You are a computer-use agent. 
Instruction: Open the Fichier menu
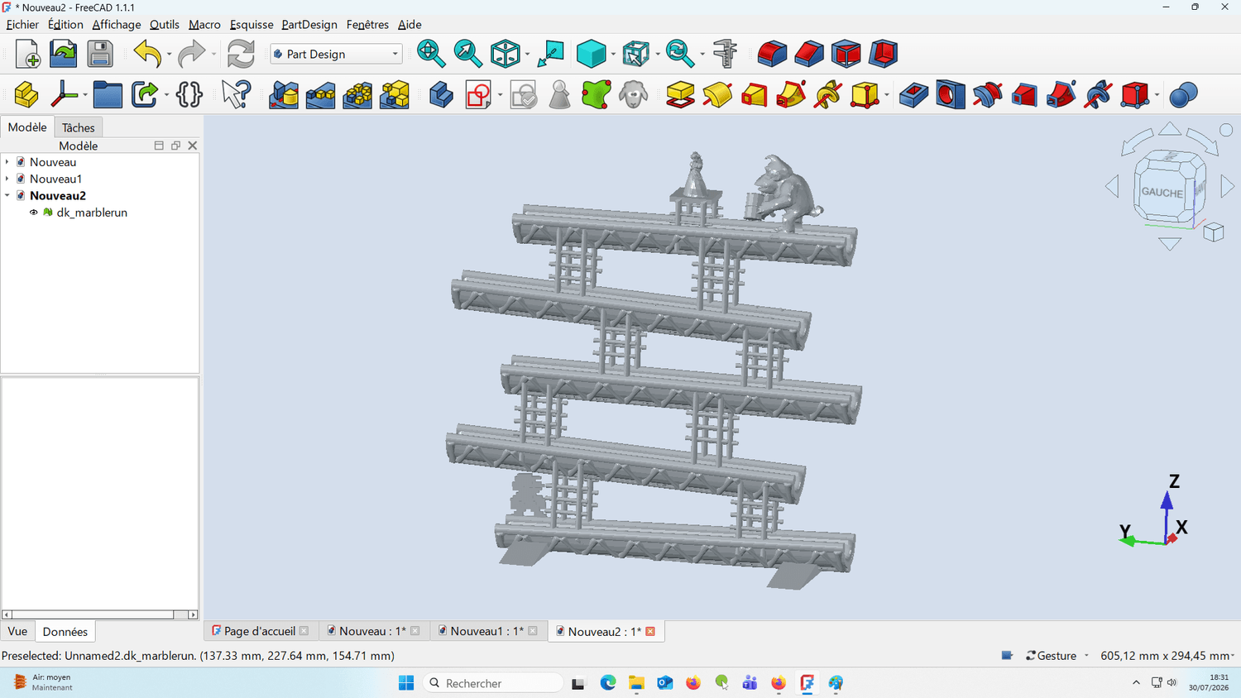22,25
